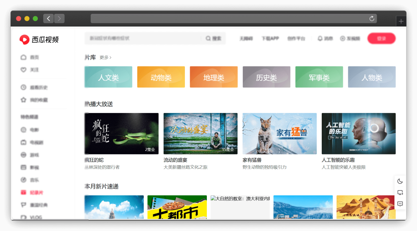Select the 动物类 category tile
The image size is (417, 231).
[x=161, y=77]
